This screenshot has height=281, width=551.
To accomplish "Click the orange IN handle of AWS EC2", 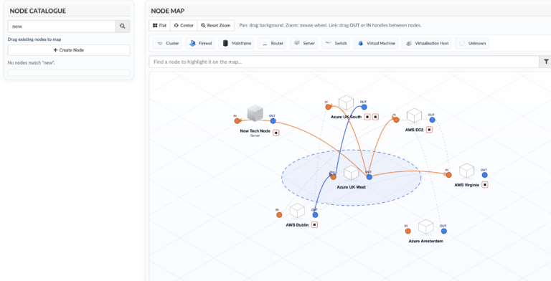I will pos(396,120).
